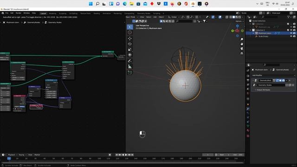The height and width of the screenshot is (167, 297).
Task: Open the Render properties tab icon
Action: (248, 76)
